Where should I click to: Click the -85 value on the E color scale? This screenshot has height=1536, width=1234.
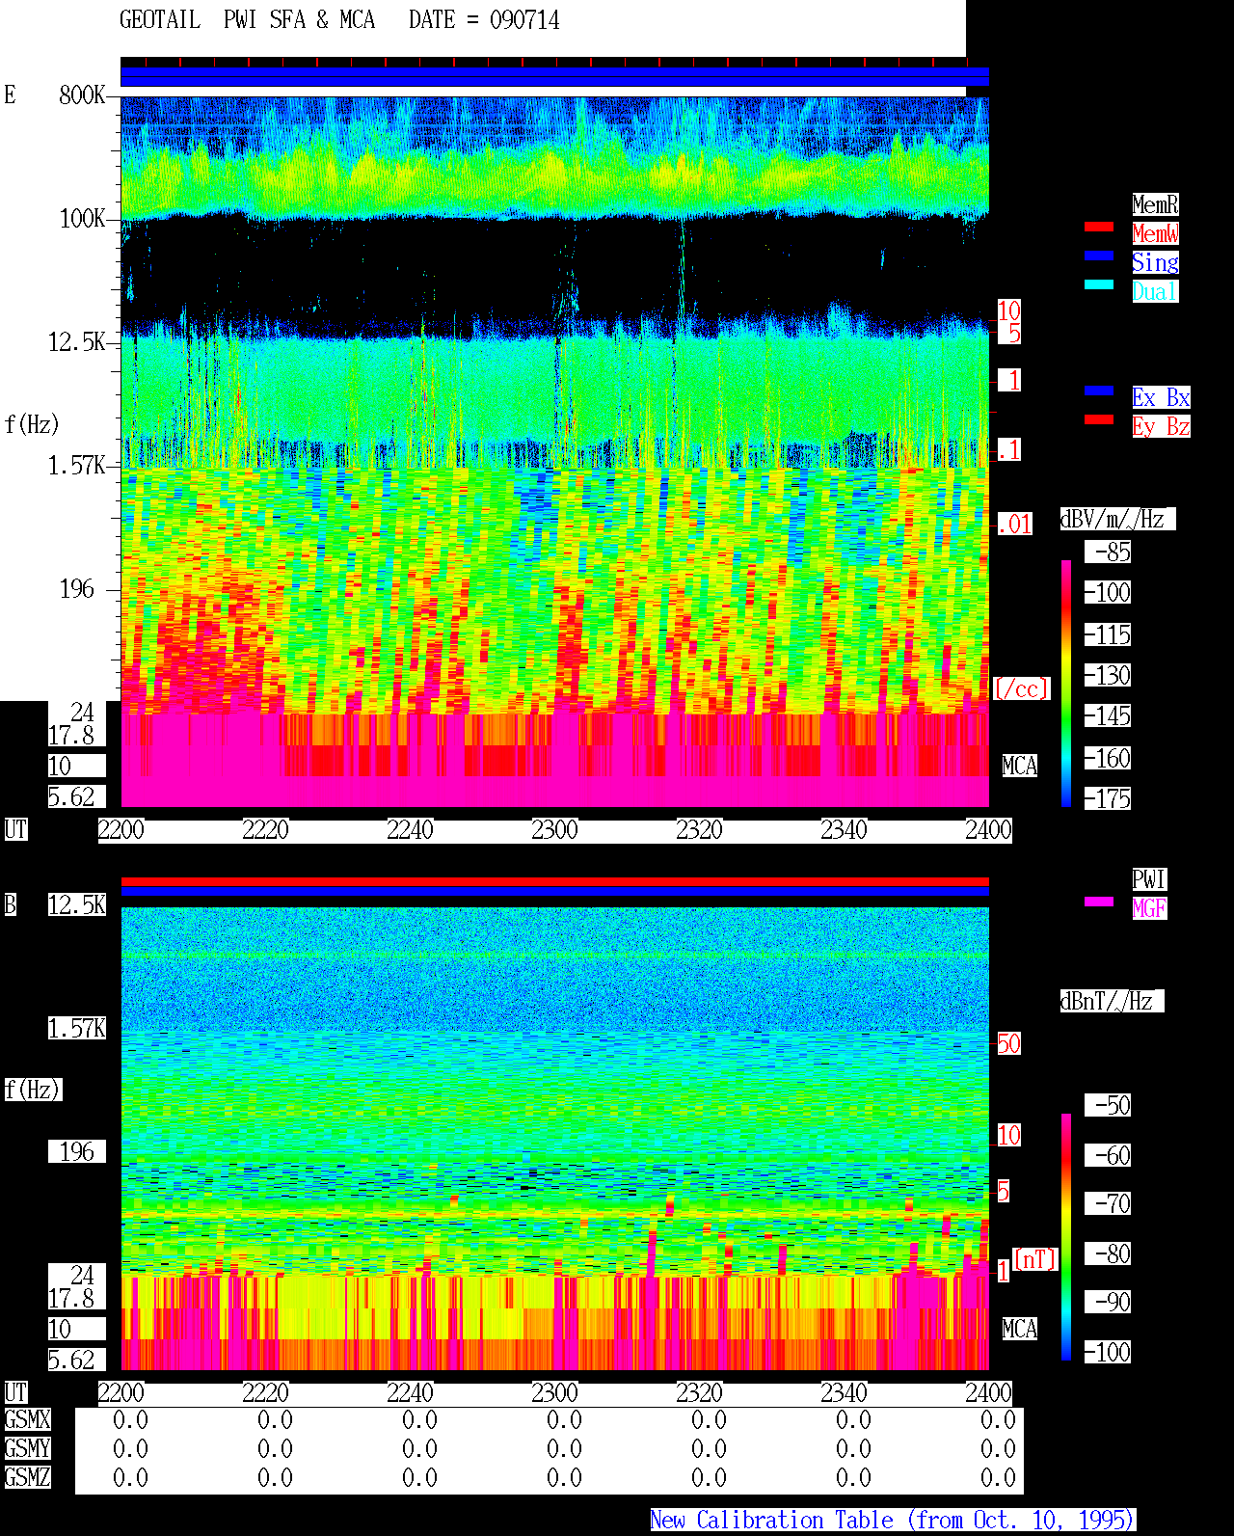[1112, 552]
